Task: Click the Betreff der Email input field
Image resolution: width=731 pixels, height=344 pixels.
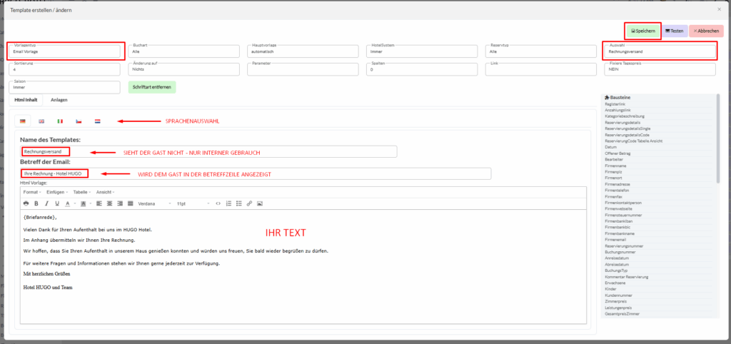Action: [x=255, y=173]
